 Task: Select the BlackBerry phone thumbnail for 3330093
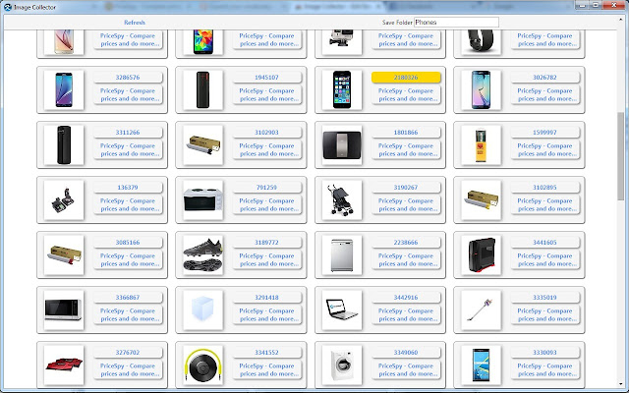click(x=481, y=365)
